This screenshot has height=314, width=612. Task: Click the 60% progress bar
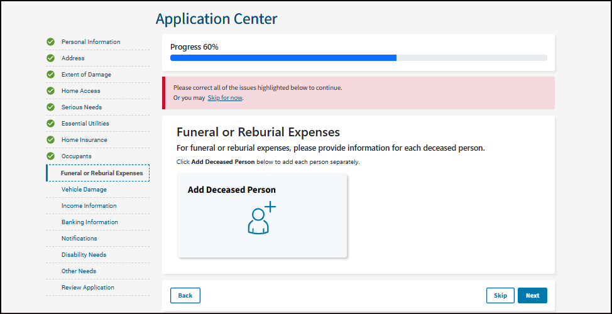[358, 58]
